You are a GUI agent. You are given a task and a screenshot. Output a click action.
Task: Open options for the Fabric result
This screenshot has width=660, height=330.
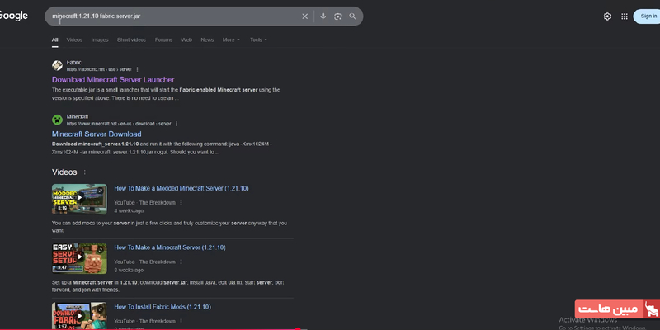coord(137,69)
